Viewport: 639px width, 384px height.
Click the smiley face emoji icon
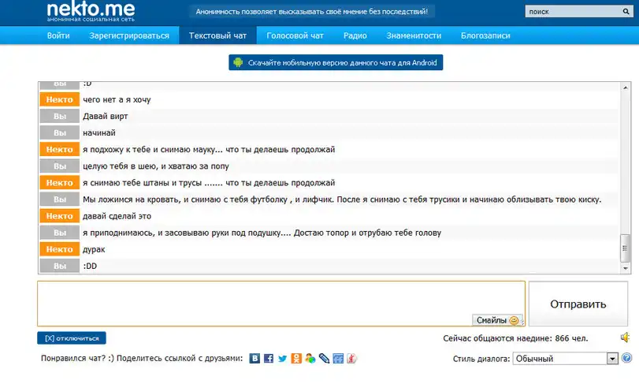pos(515,320)
